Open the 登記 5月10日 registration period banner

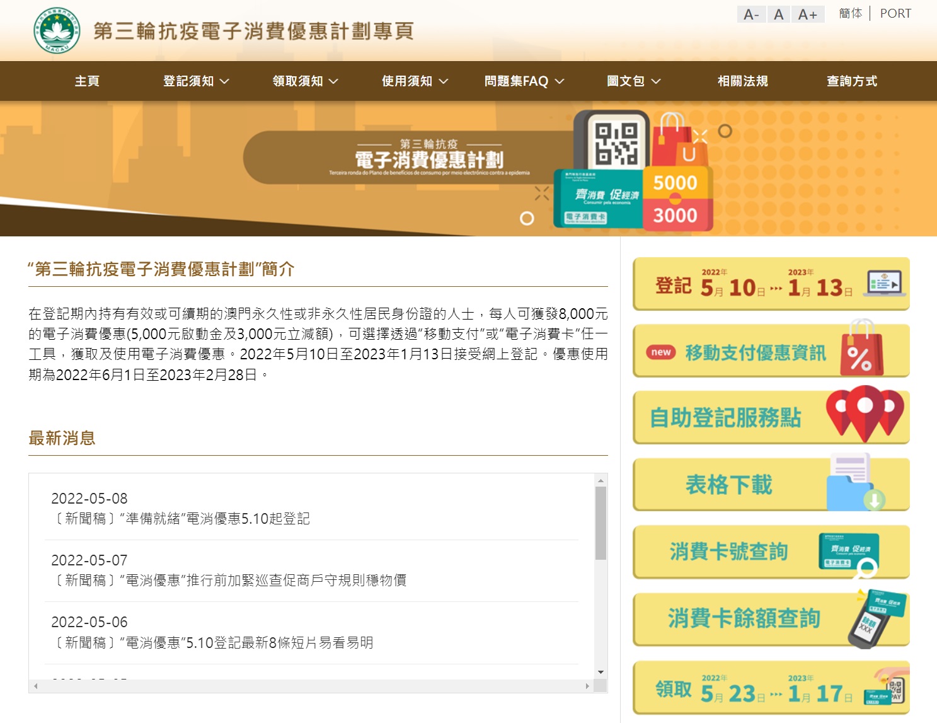(x=771, y=284)
